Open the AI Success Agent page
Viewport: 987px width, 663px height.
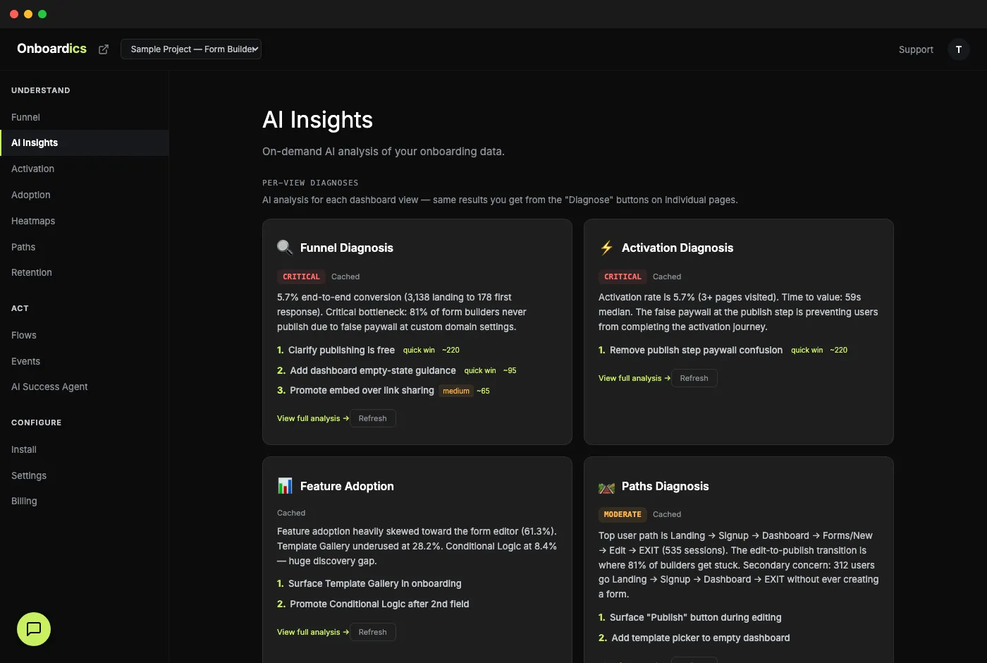pyautogui.click(x=49, y=387)
